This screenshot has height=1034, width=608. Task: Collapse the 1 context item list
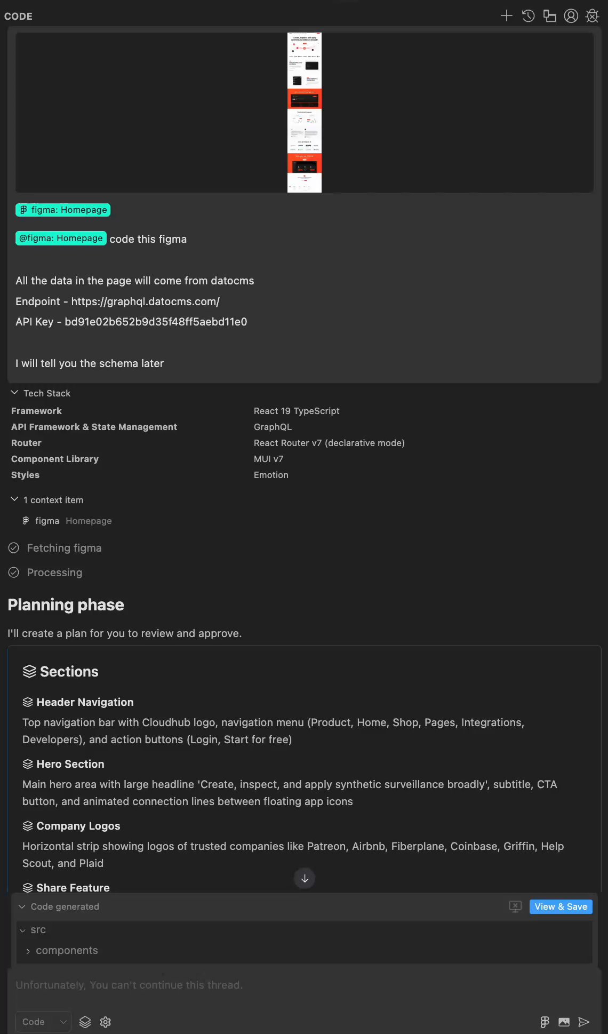14,499
